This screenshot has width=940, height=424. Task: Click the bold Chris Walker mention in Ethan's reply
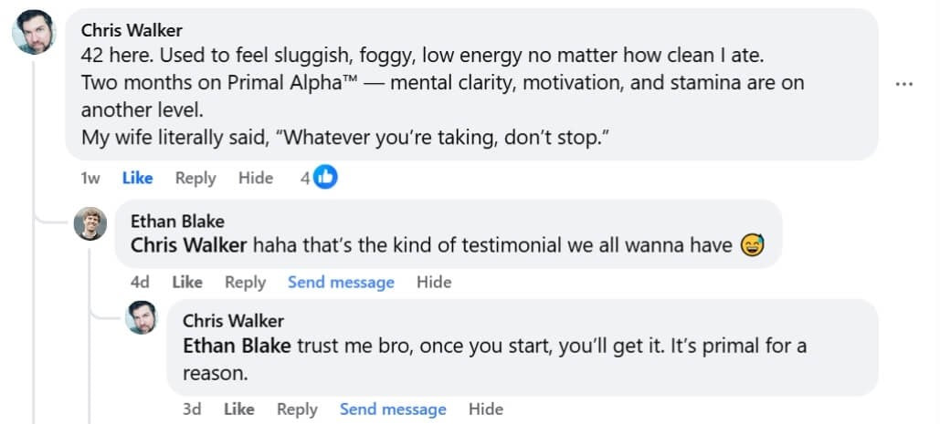pyautogui.click(x=189, y=244)
